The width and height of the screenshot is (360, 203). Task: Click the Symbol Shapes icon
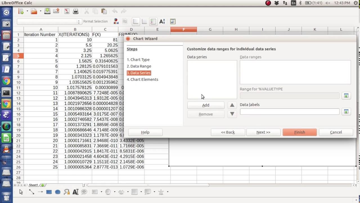[108, 192]
